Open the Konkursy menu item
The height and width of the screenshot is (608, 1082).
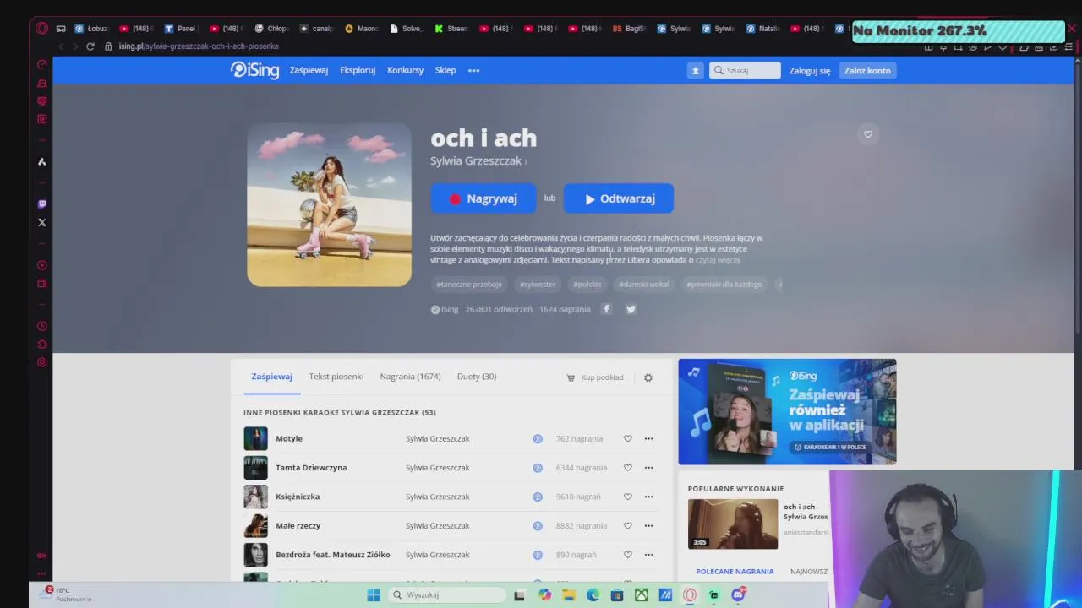(405, 71)
